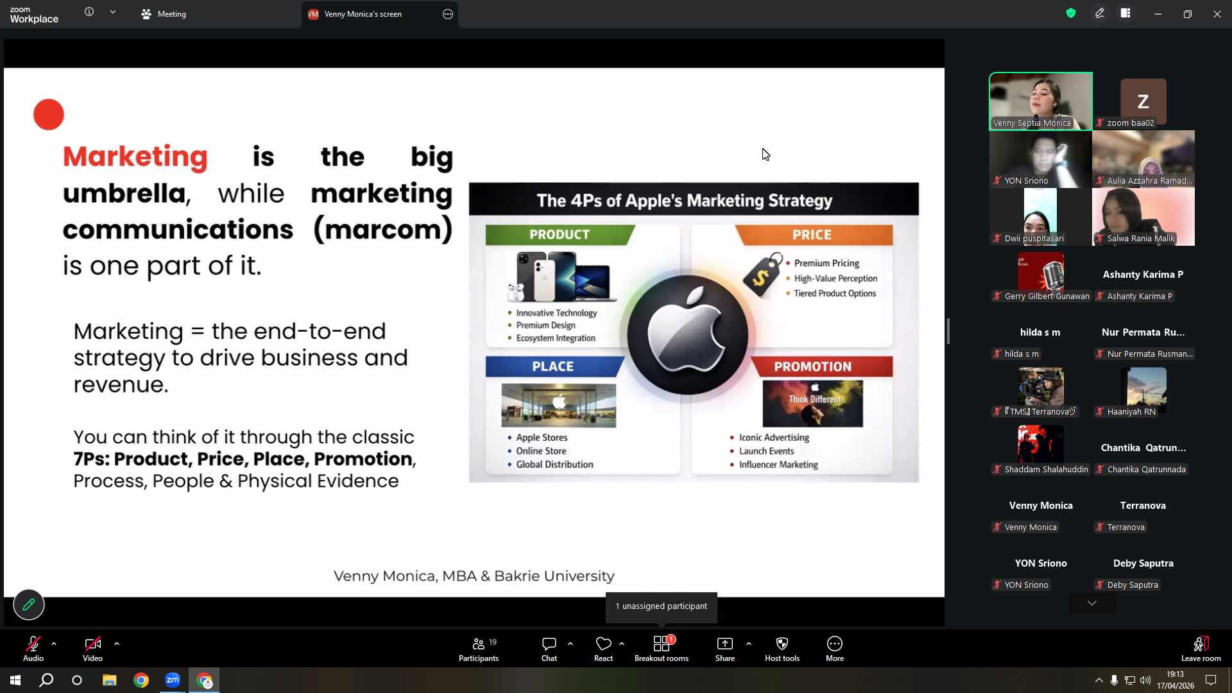
Task: Click the green annotation pencil button
Action: click(x=29, y=604)
